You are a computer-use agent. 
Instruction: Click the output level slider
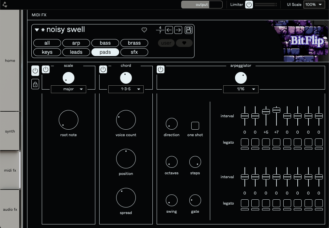click(x=202, y=5)
